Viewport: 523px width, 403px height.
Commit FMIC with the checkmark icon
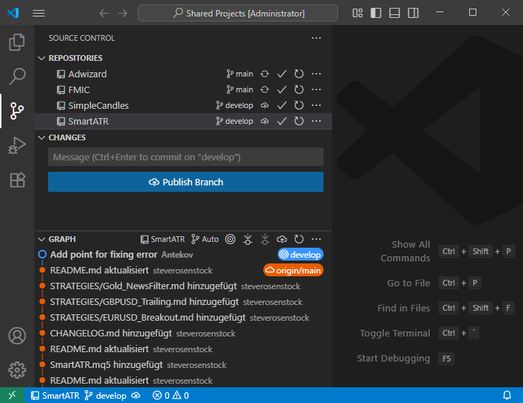[x=282, y=90]
